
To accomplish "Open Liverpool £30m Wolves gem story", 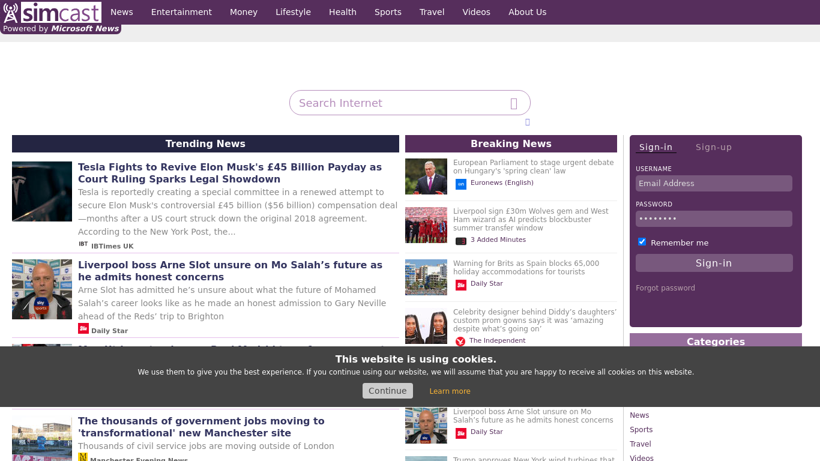I will (531, 220).
